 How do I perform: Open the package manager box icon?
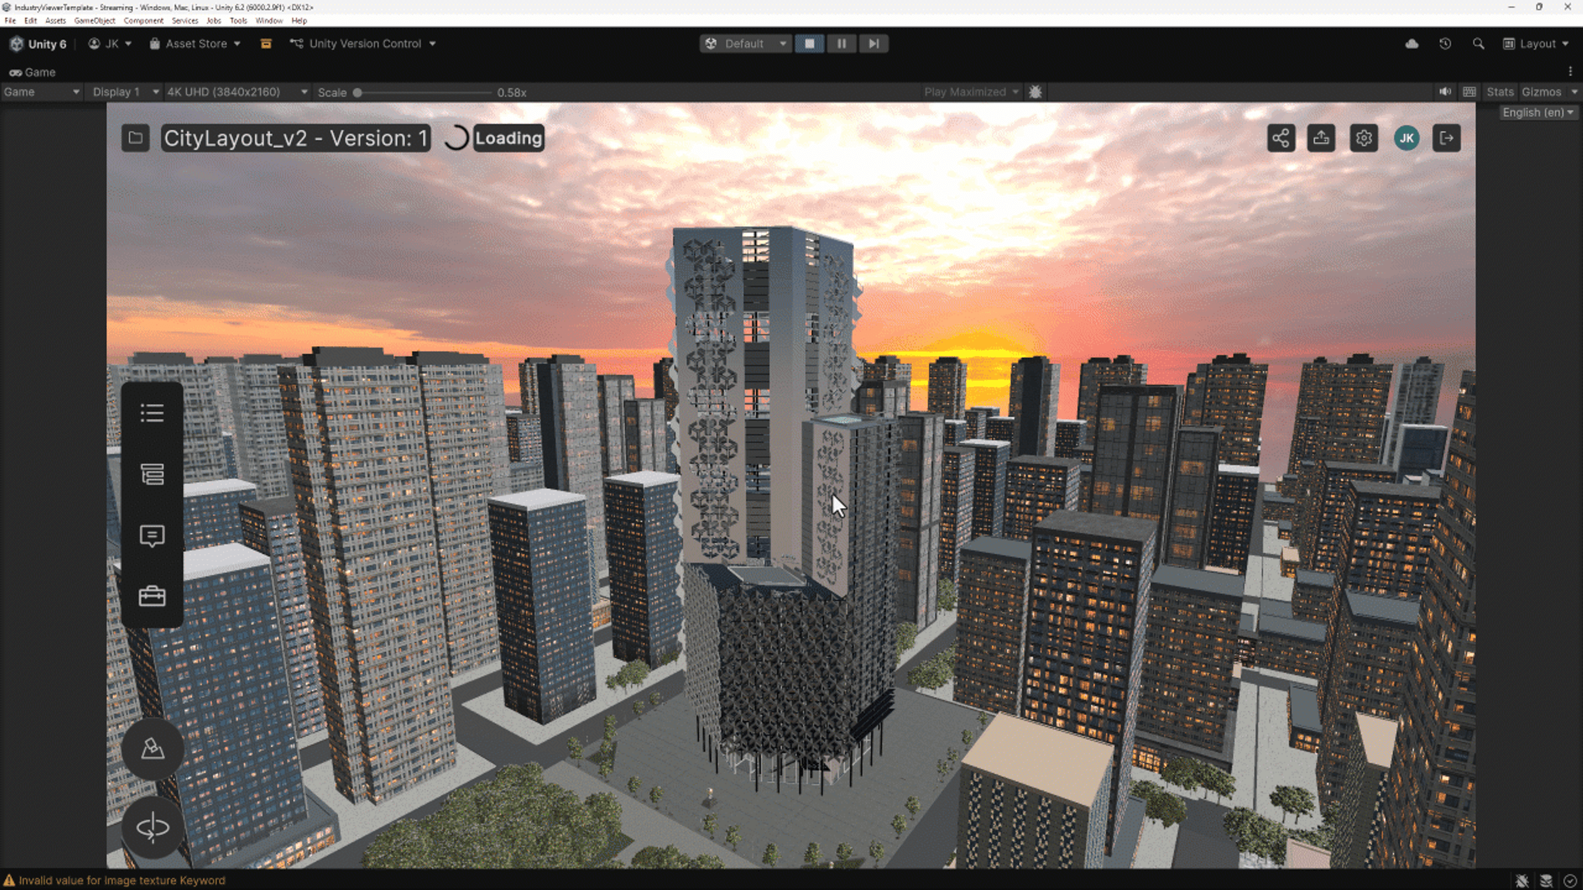coord(266,44)
